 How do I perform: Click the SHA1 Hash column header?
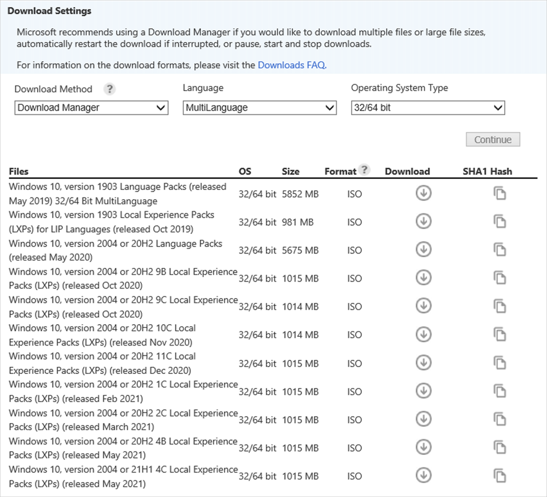487,171
